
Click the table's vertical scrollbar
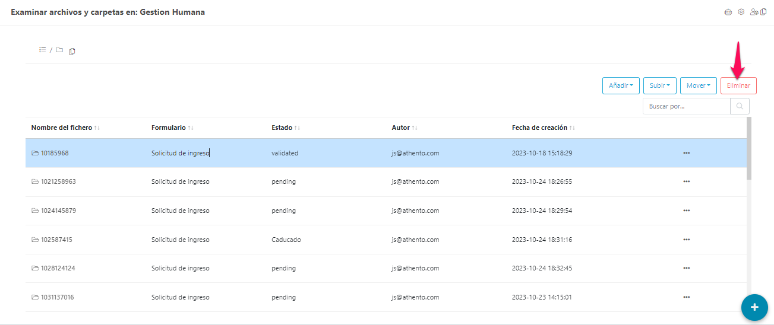[x=748, y=148]
